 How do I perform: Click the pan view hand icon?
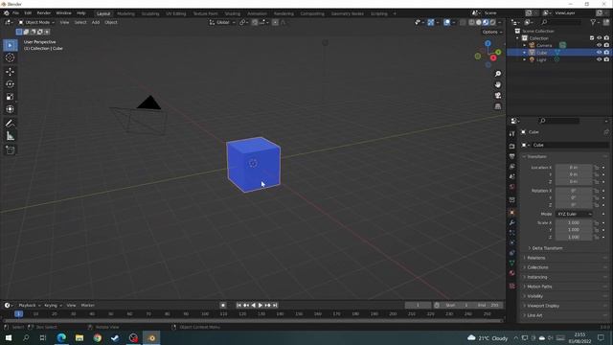tap(498, 85)
